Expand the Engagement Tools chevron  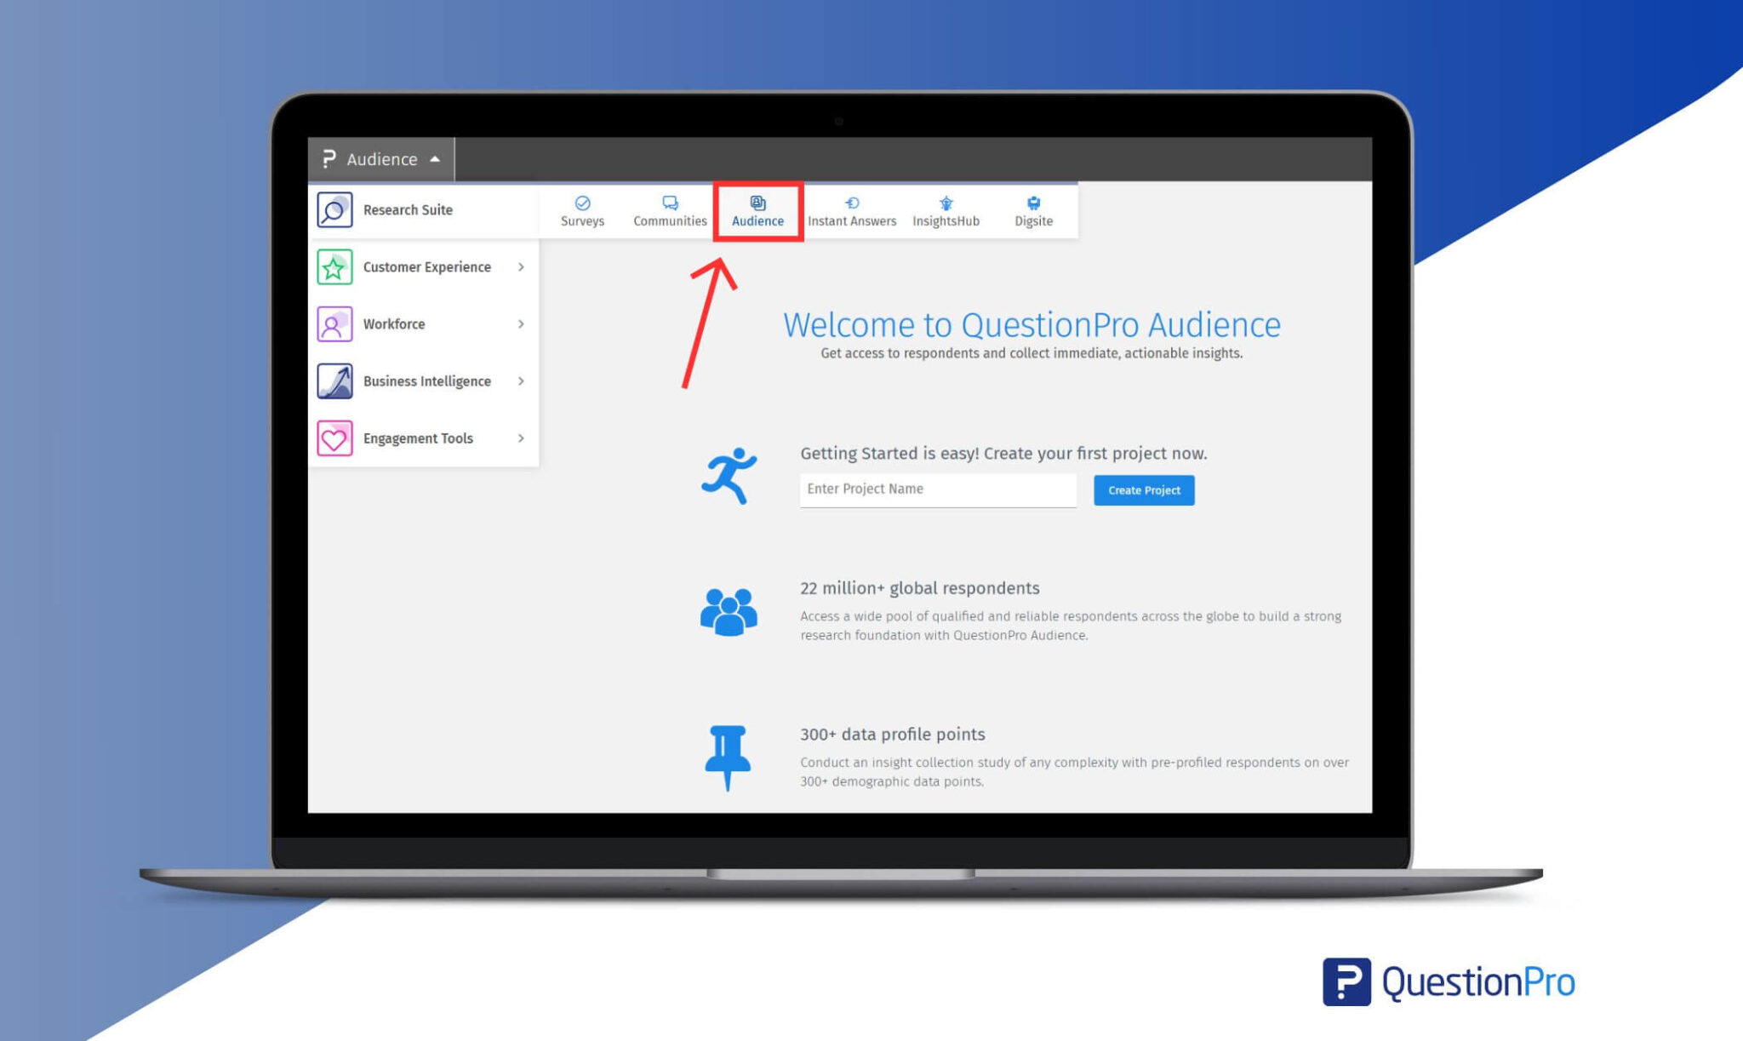coord(521,438)
